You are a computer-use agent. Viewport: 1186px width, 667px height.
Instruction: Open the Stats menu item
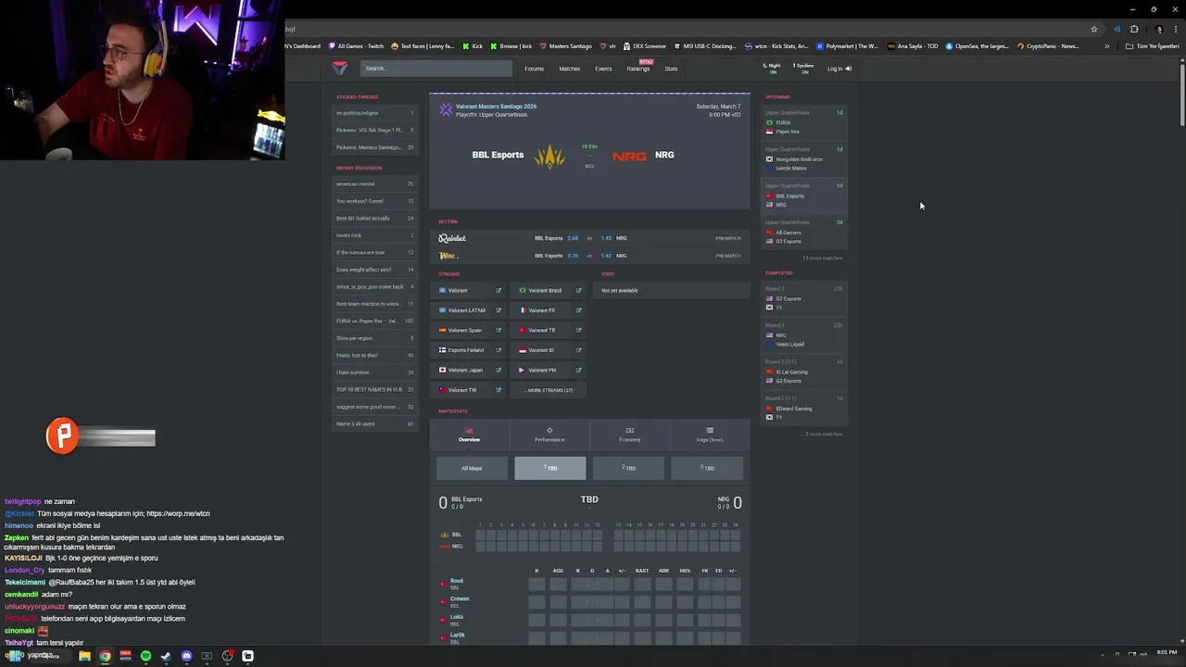(x=671, y=69)
